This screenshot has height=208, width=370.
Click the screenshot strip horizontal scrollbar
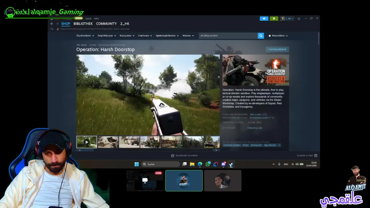(148, 150)
